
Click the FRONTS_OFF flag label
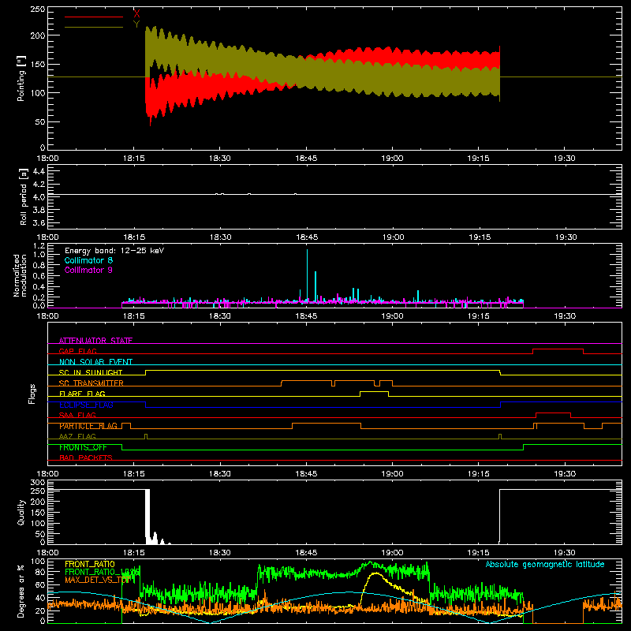(83, 447)
